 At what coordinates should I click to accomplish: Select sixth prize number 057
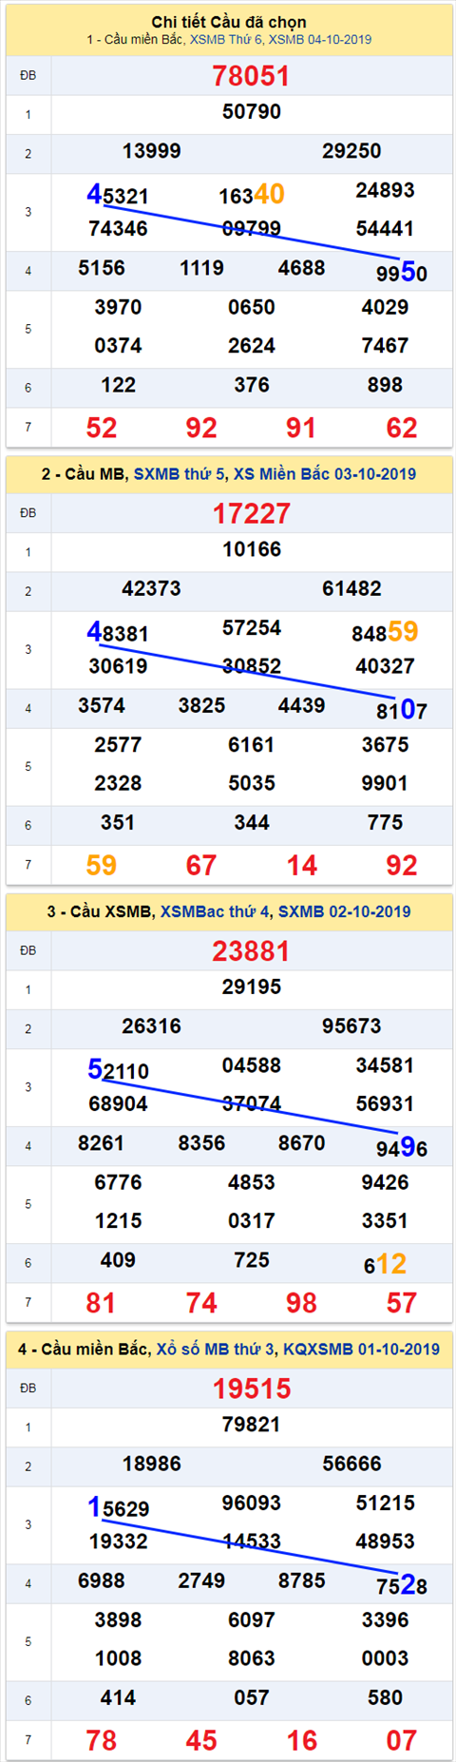[252, 1697]
